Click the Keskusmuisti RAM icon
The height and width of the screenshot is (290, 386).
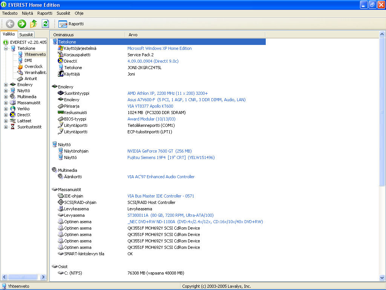[x=61, y=112]
